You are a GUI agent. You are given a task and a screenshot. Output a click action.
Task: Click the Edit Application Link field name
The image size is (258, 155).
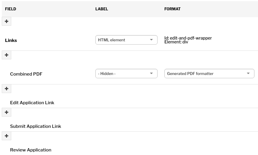[x=32, y=103]
